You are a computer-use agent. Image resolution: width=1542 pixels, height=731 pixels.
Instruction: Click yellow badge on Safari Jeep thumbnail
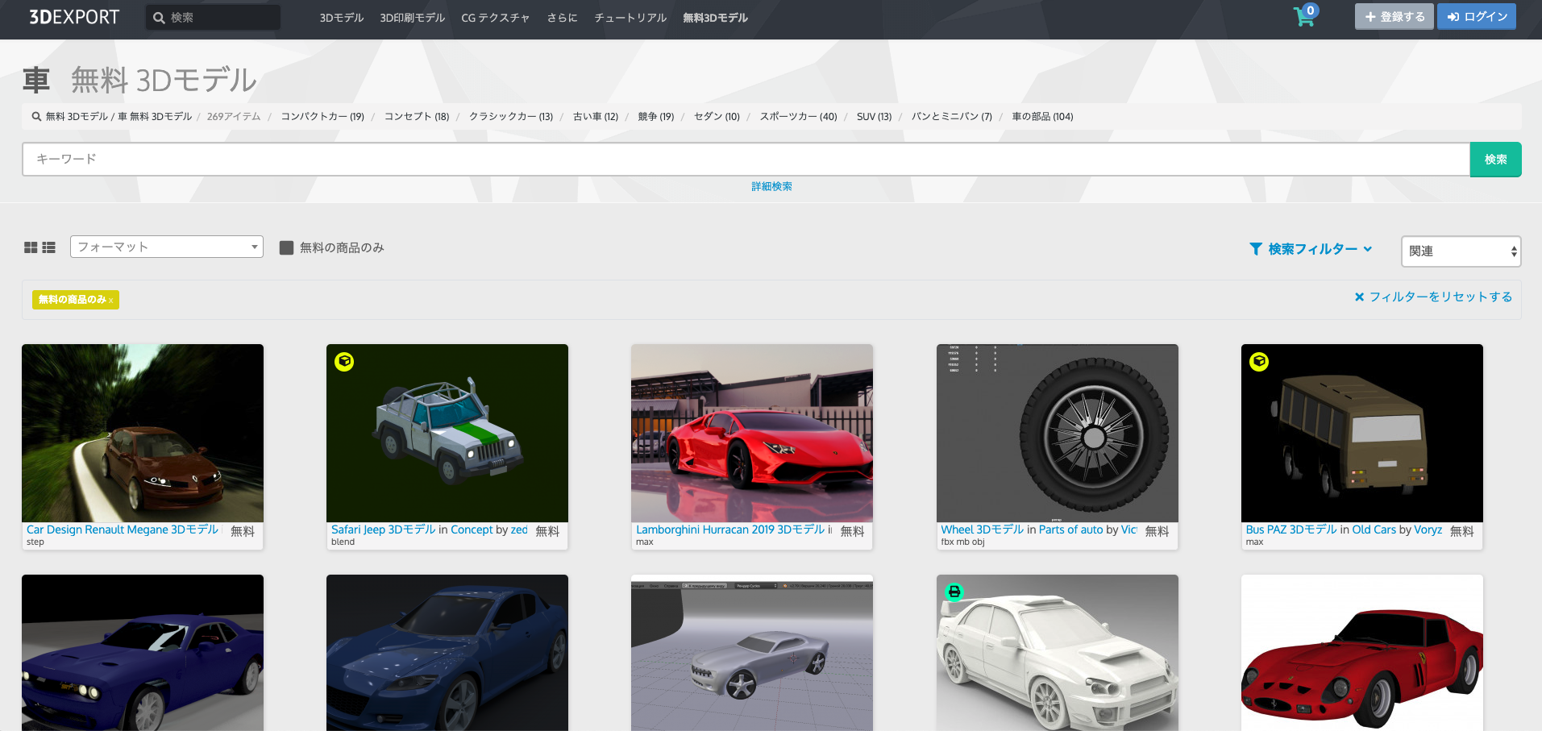click(344, 362)
